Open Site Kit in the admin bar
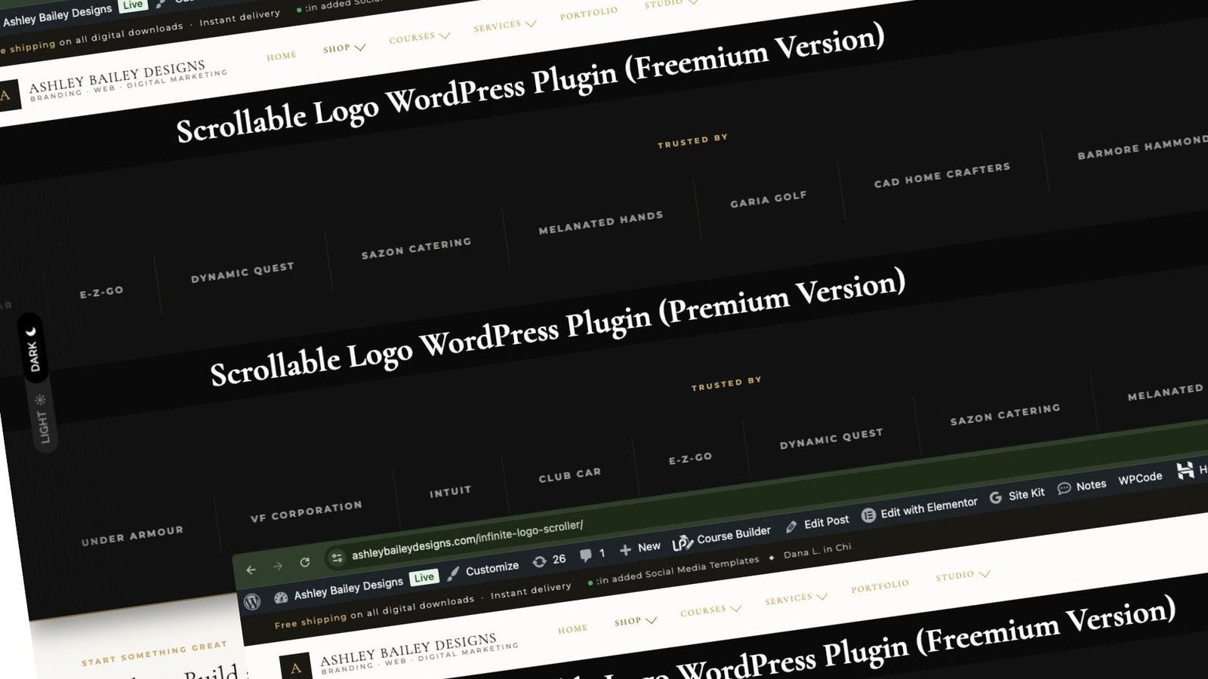Image resolution: width=1208 pixels, height=679 pixels. click(x=1026, y=494)
